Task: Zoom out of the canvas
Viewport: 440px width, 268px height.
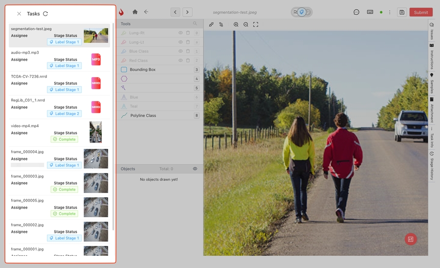Action: click(x=246, y=24)
